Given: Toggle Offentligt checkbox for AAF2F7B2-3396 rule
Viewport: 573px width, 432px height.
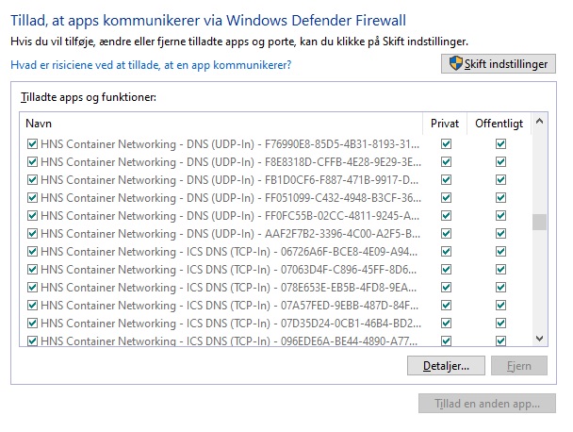Looking at the screenshot, I should click(x=500, y=233).
